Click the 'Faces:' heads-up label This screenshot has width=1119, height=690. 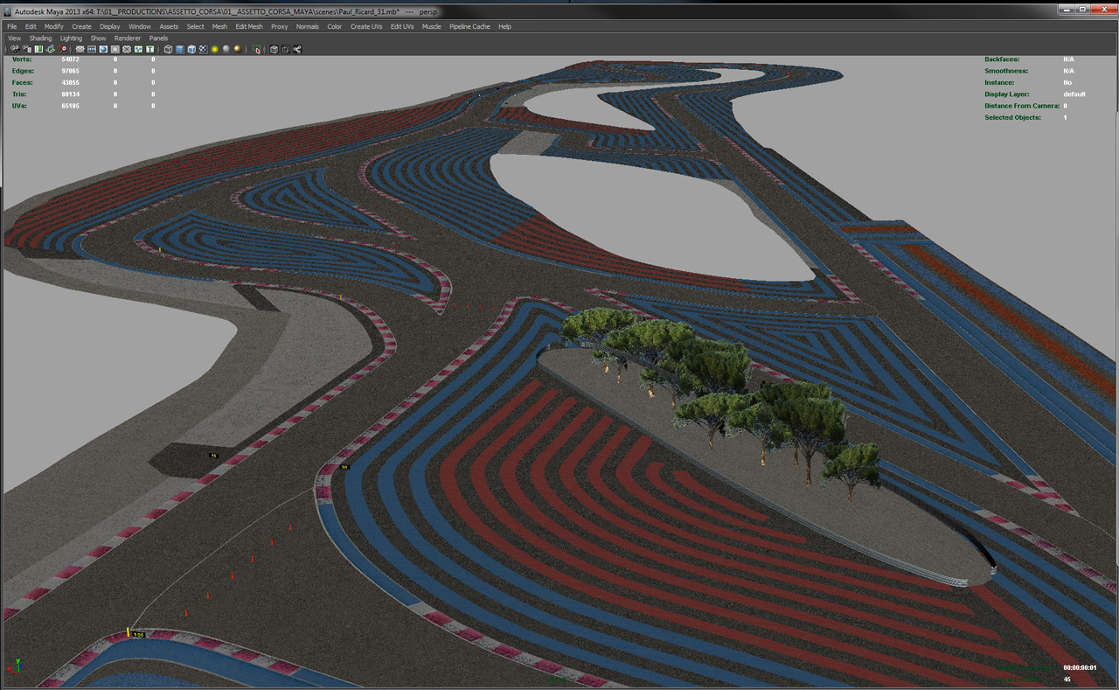click(x=22, y=82)
